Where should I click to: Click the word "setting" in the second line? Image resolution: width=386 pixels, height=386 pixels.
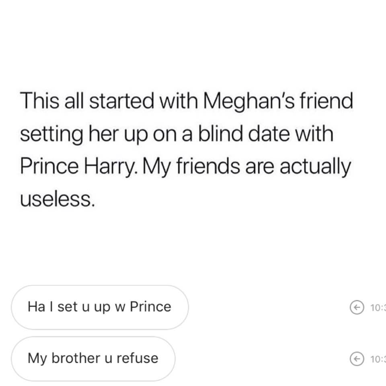point(51,134)
